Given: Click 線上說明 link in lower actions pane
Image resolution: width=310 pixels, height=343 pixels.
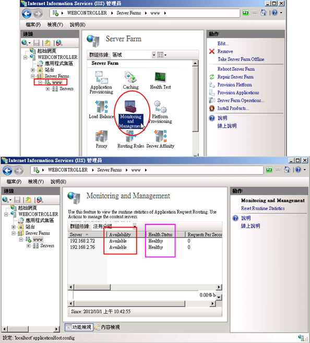Looking at the screenshot, I should 251,226.
